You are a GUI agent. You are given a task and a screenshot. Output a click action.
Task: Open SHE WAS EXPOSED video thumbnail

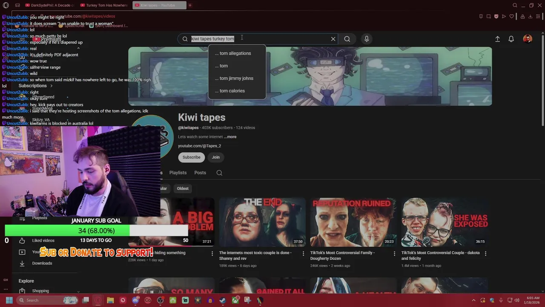(445, 222)
